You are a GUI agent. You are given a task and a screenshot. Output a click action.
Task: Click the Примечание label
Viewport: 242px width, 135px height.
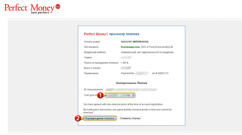pyautogui.click(x=91, y=73)
